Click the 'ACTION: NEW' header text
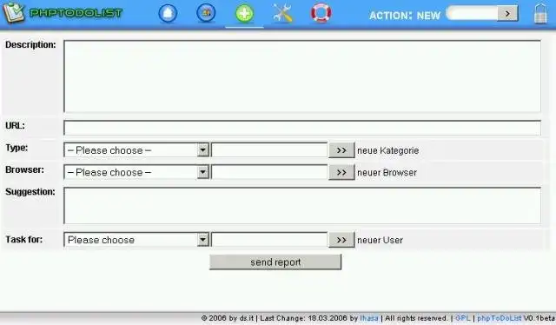556x325 pixels. pyautogui.click(x=405, y=16)
